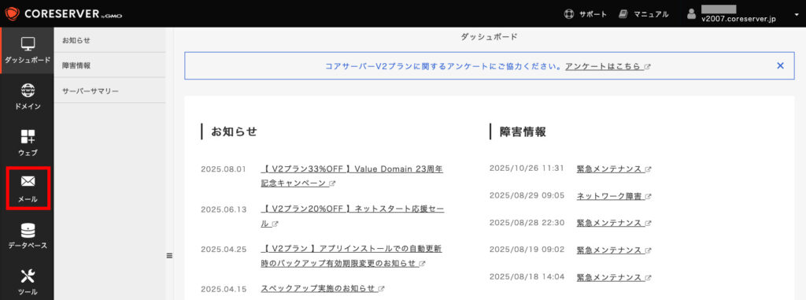Open V2プラン33%OFF Value Domain campaign notice
Image resolution: width=806 pixels, height=300 pixels.
[x=353, y=176]
